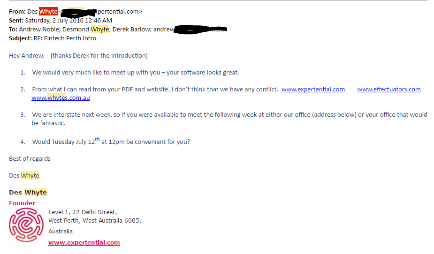434x254 pixels.
Task: Click the Level 1, 22 Delhi Street address line
Action: (x=83, y=212)
